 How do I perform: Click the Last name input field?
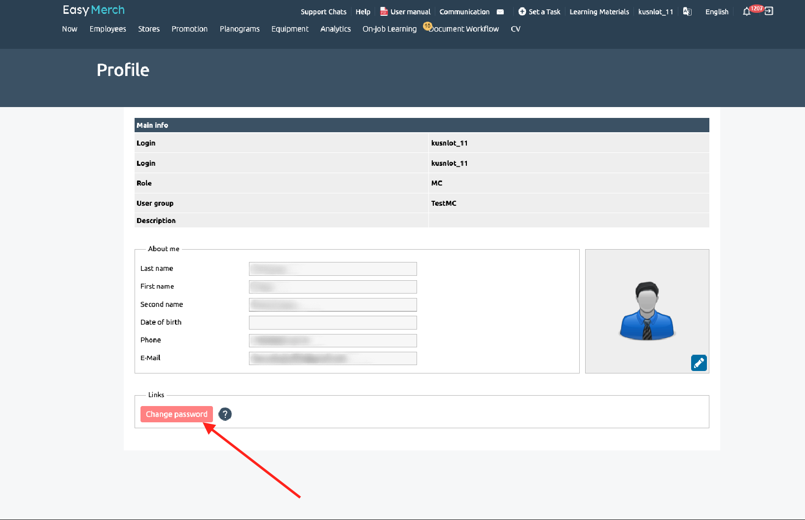(x=333, y=269)
